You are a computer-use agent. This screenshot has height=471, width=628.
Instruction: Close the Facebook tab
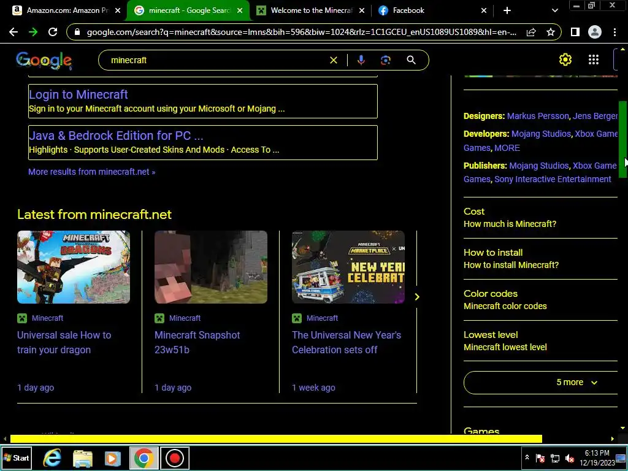pyautogui.click(x=484, y=11)
